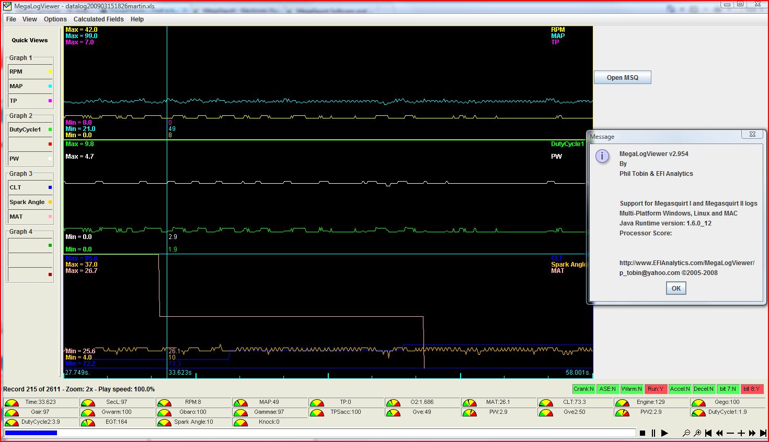Click the playback progress bar at the bottom
This screenshot has height=442, width=769.
click(320, 433)
